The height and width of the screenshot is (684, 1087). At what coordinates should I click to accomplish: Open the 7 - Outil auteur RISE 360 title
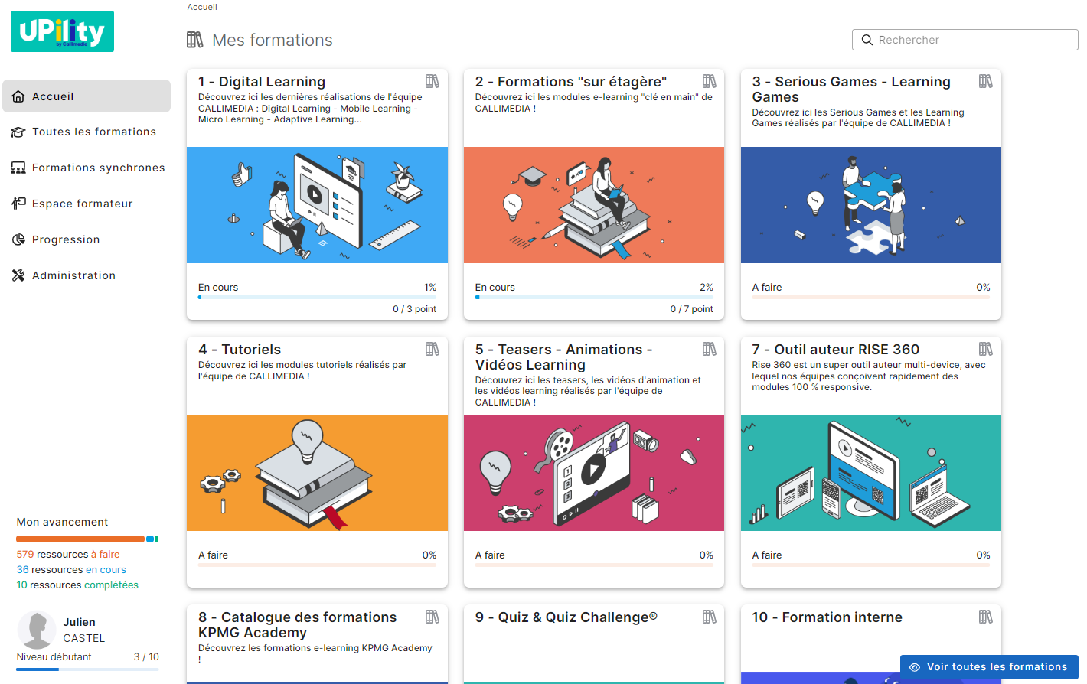point(836,350)
